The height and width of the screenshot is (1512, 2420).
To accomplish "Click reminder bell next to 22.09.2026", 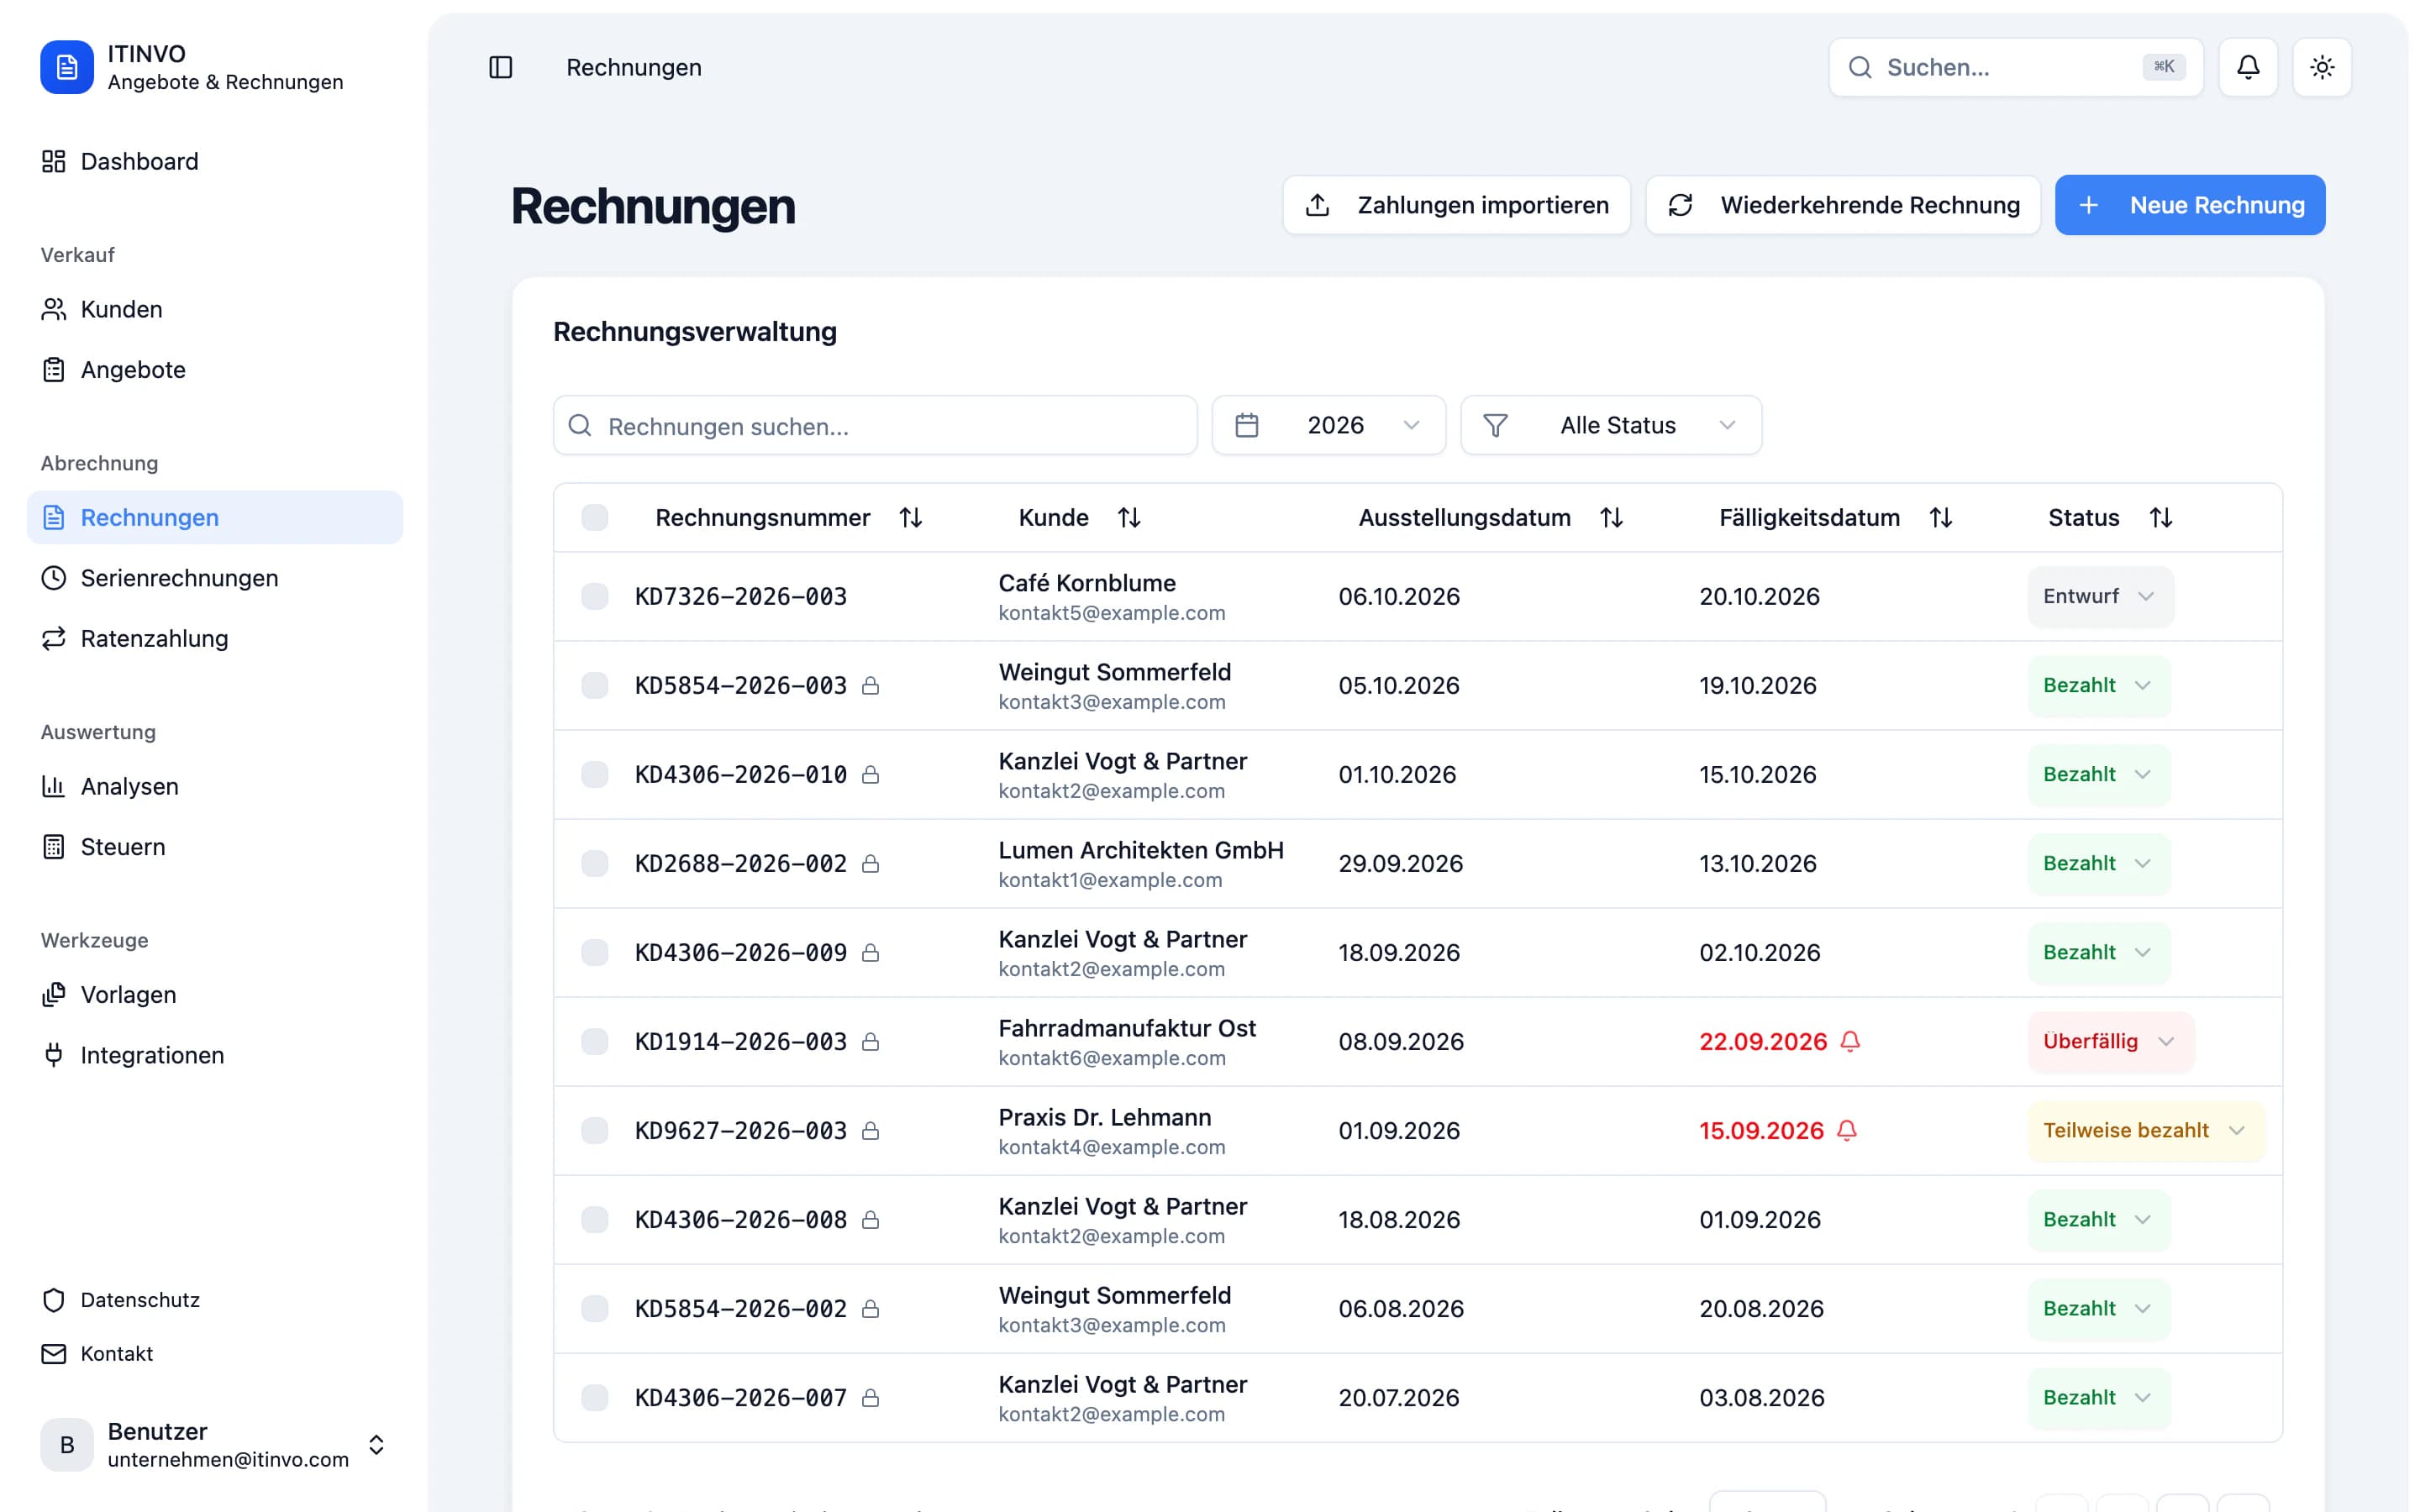I will coord(1850,1041).
